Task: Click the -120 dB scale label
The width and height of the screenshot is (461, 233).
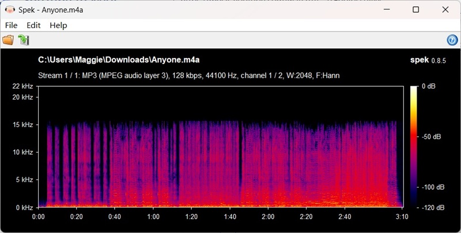Action: click(x=433, y=208)
